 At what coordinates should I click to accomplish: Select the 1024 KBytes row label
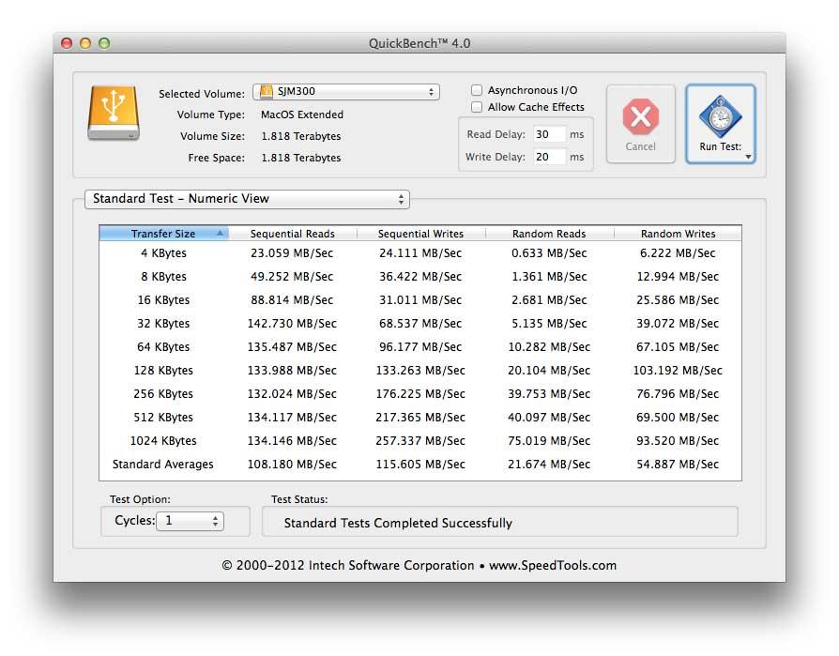click(x=163, y=441)
